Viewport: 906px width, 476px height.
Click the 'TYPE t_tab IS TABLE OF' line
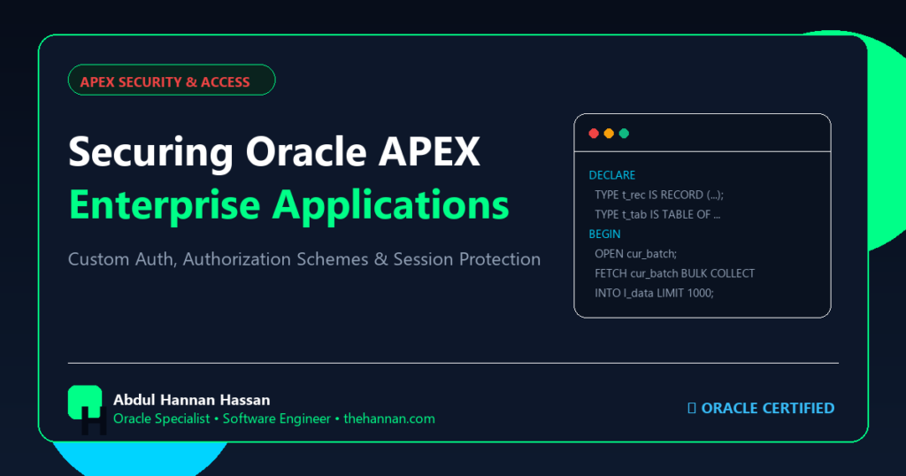click(x=657, y=214)
